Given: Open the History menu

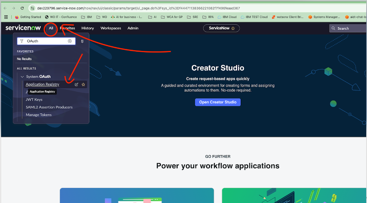Looking at the screenshot, I should (x=87, y=28).
